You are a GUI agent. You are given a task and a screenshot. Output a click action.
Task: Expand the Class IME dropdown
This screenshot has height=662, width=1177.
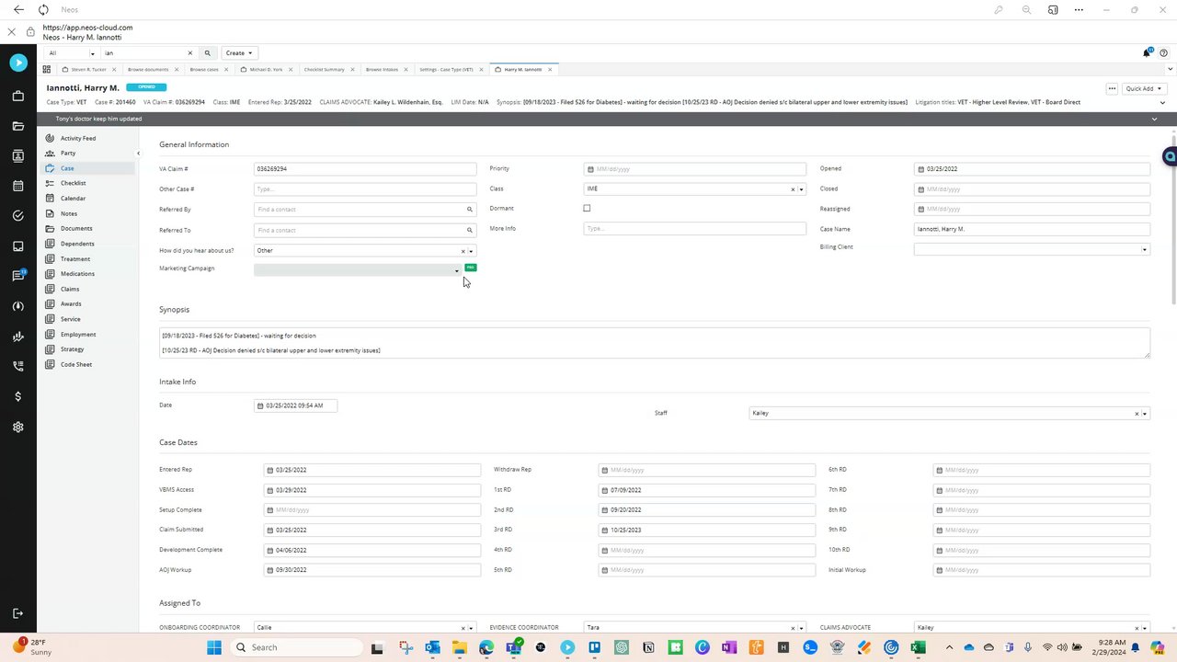(x=801, y=189)
